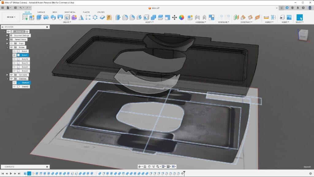The image size is (314, 177).
Task: Play the timeline
Action: tap(11, 173)
